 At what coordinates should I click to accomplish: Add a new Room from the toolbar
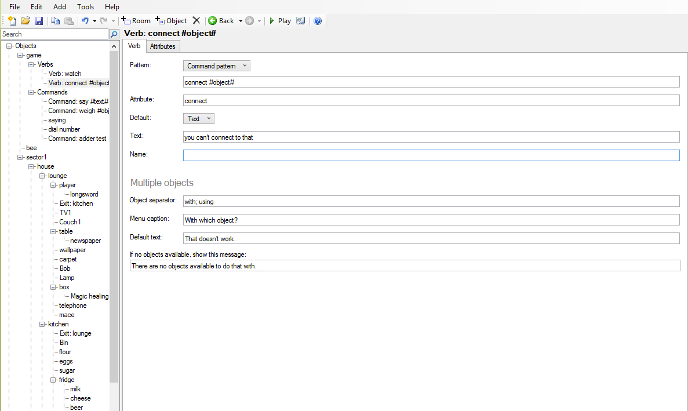pyautogui.click(x=136, y=21)
